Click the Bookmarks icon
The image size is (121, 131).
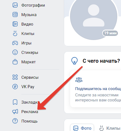[15, 102]
